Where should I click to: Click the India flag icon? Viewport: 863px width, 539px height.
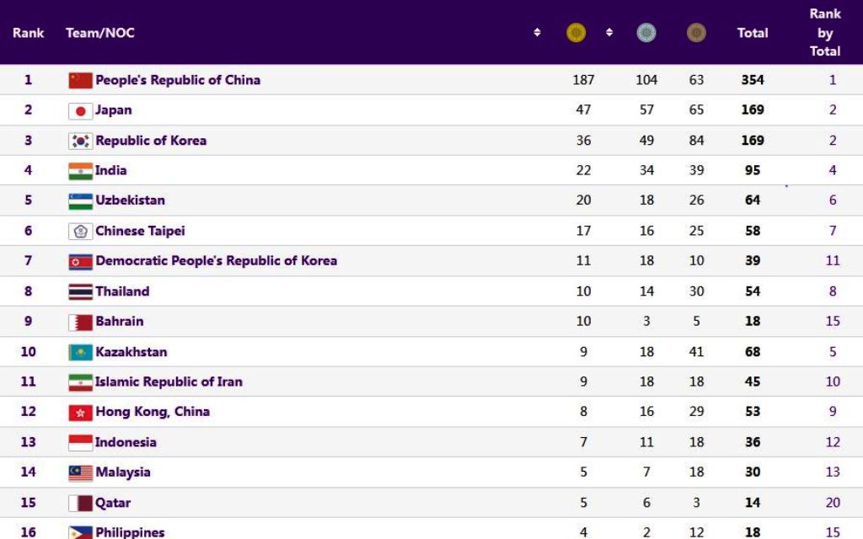pyautogui.click(x=80, y=171)
